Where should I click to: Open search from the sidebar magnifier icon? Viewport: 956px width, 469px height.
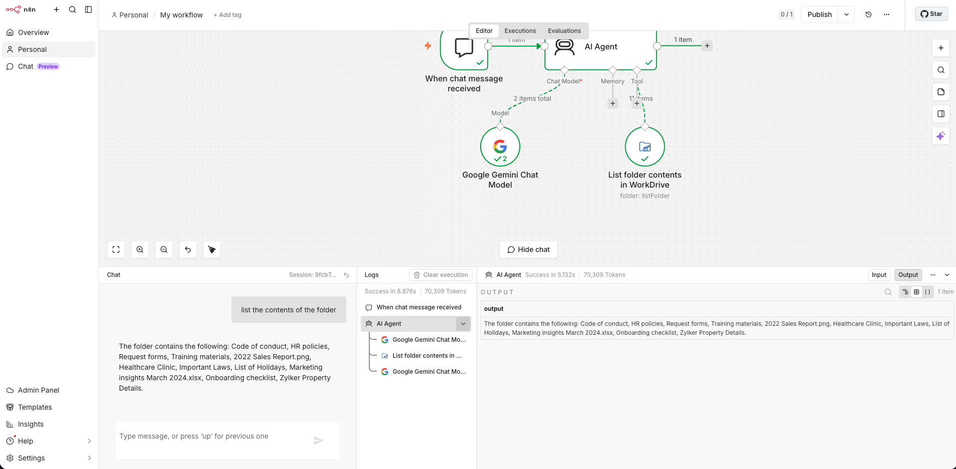(x=72, y=9)
